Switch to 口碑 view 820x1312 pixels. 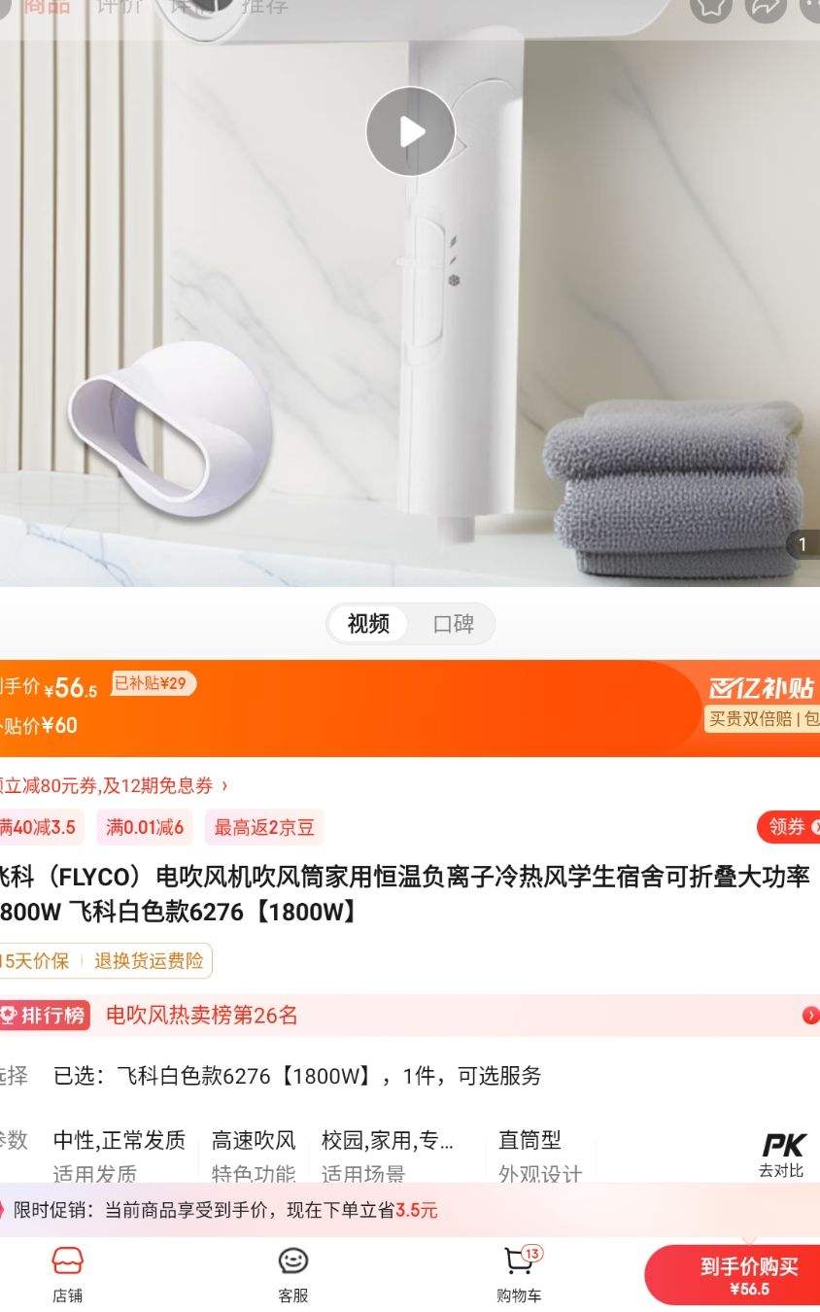[454, 624]
